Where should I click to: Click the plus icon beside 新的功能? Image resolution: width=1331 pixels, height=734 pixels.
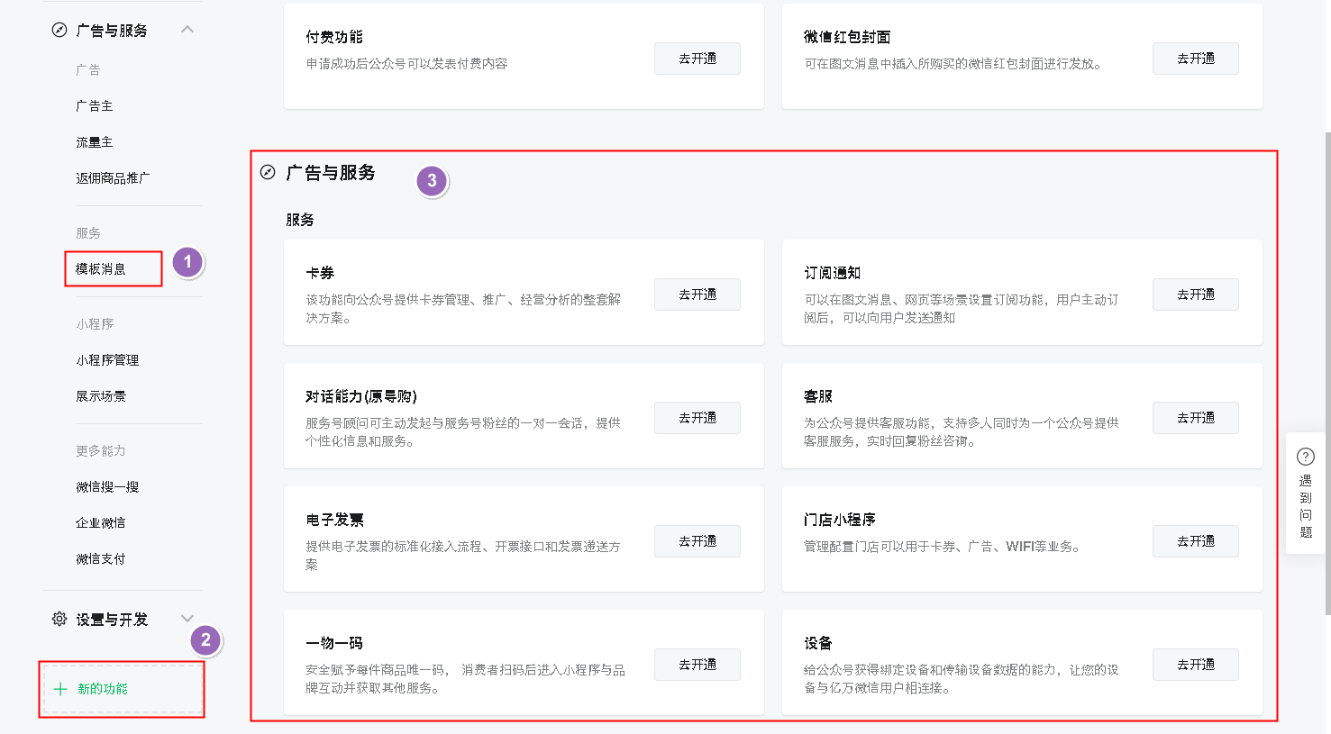60,689
